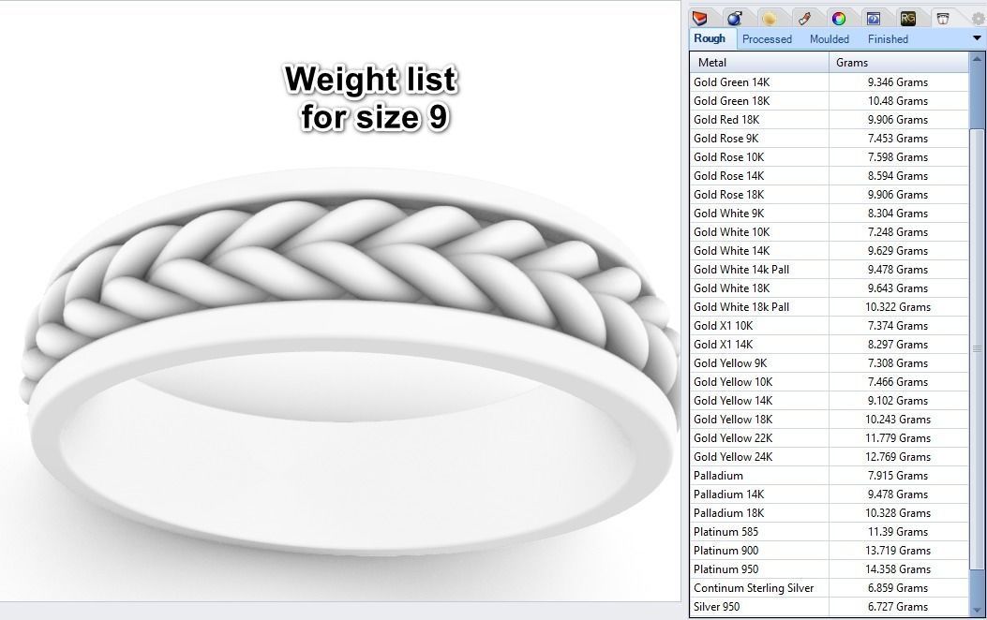Select the Platinum 950 row
The width and height of the screenshot is (987, 620).
(x=829, y=569)
